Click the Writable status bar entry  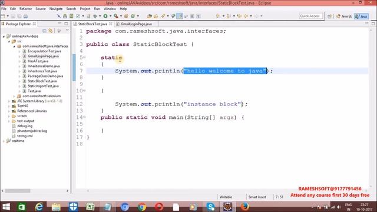[226, 197]
